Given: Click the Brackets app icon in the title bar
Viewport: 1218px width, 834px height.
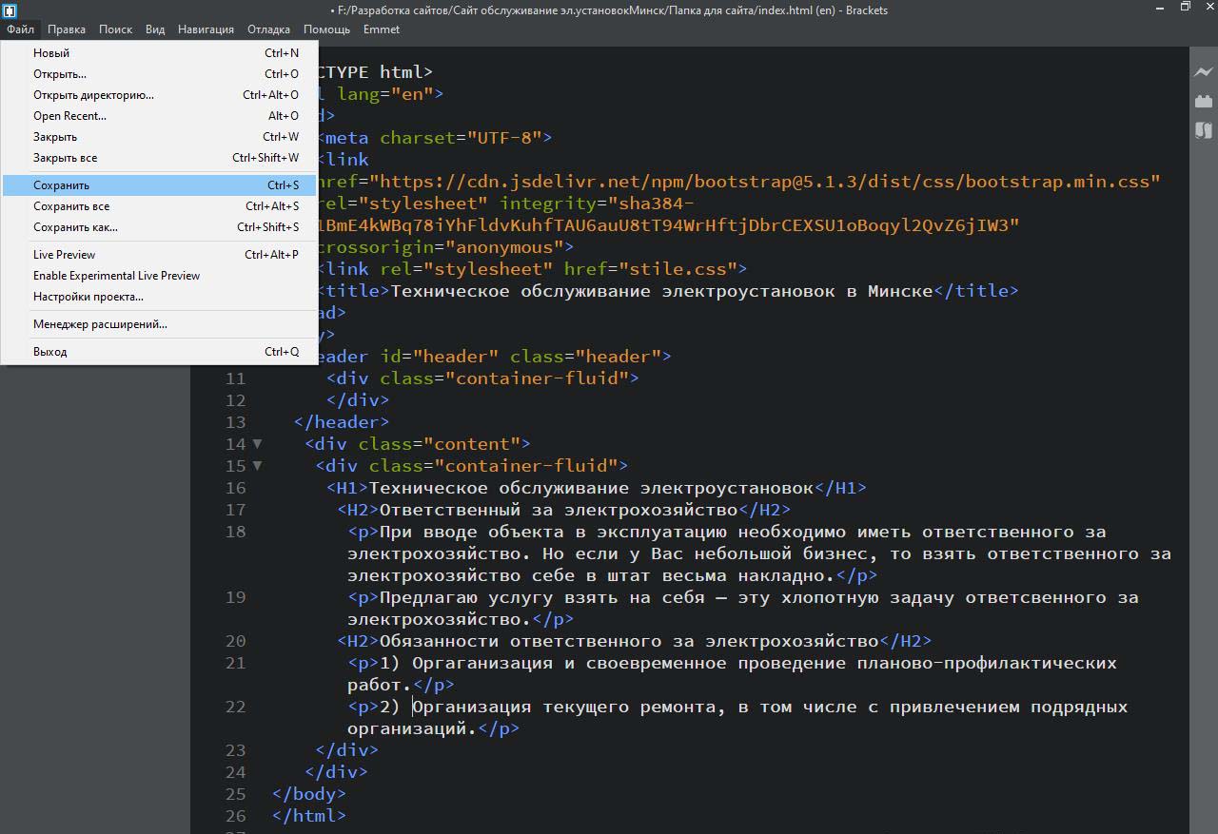Looking at the screenshot, I should pyautogui.click(x=10, y=10).
